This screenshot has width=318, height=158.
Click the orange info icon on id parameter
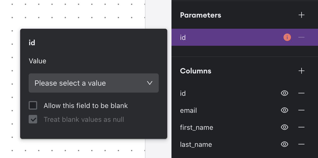point(287,38)
